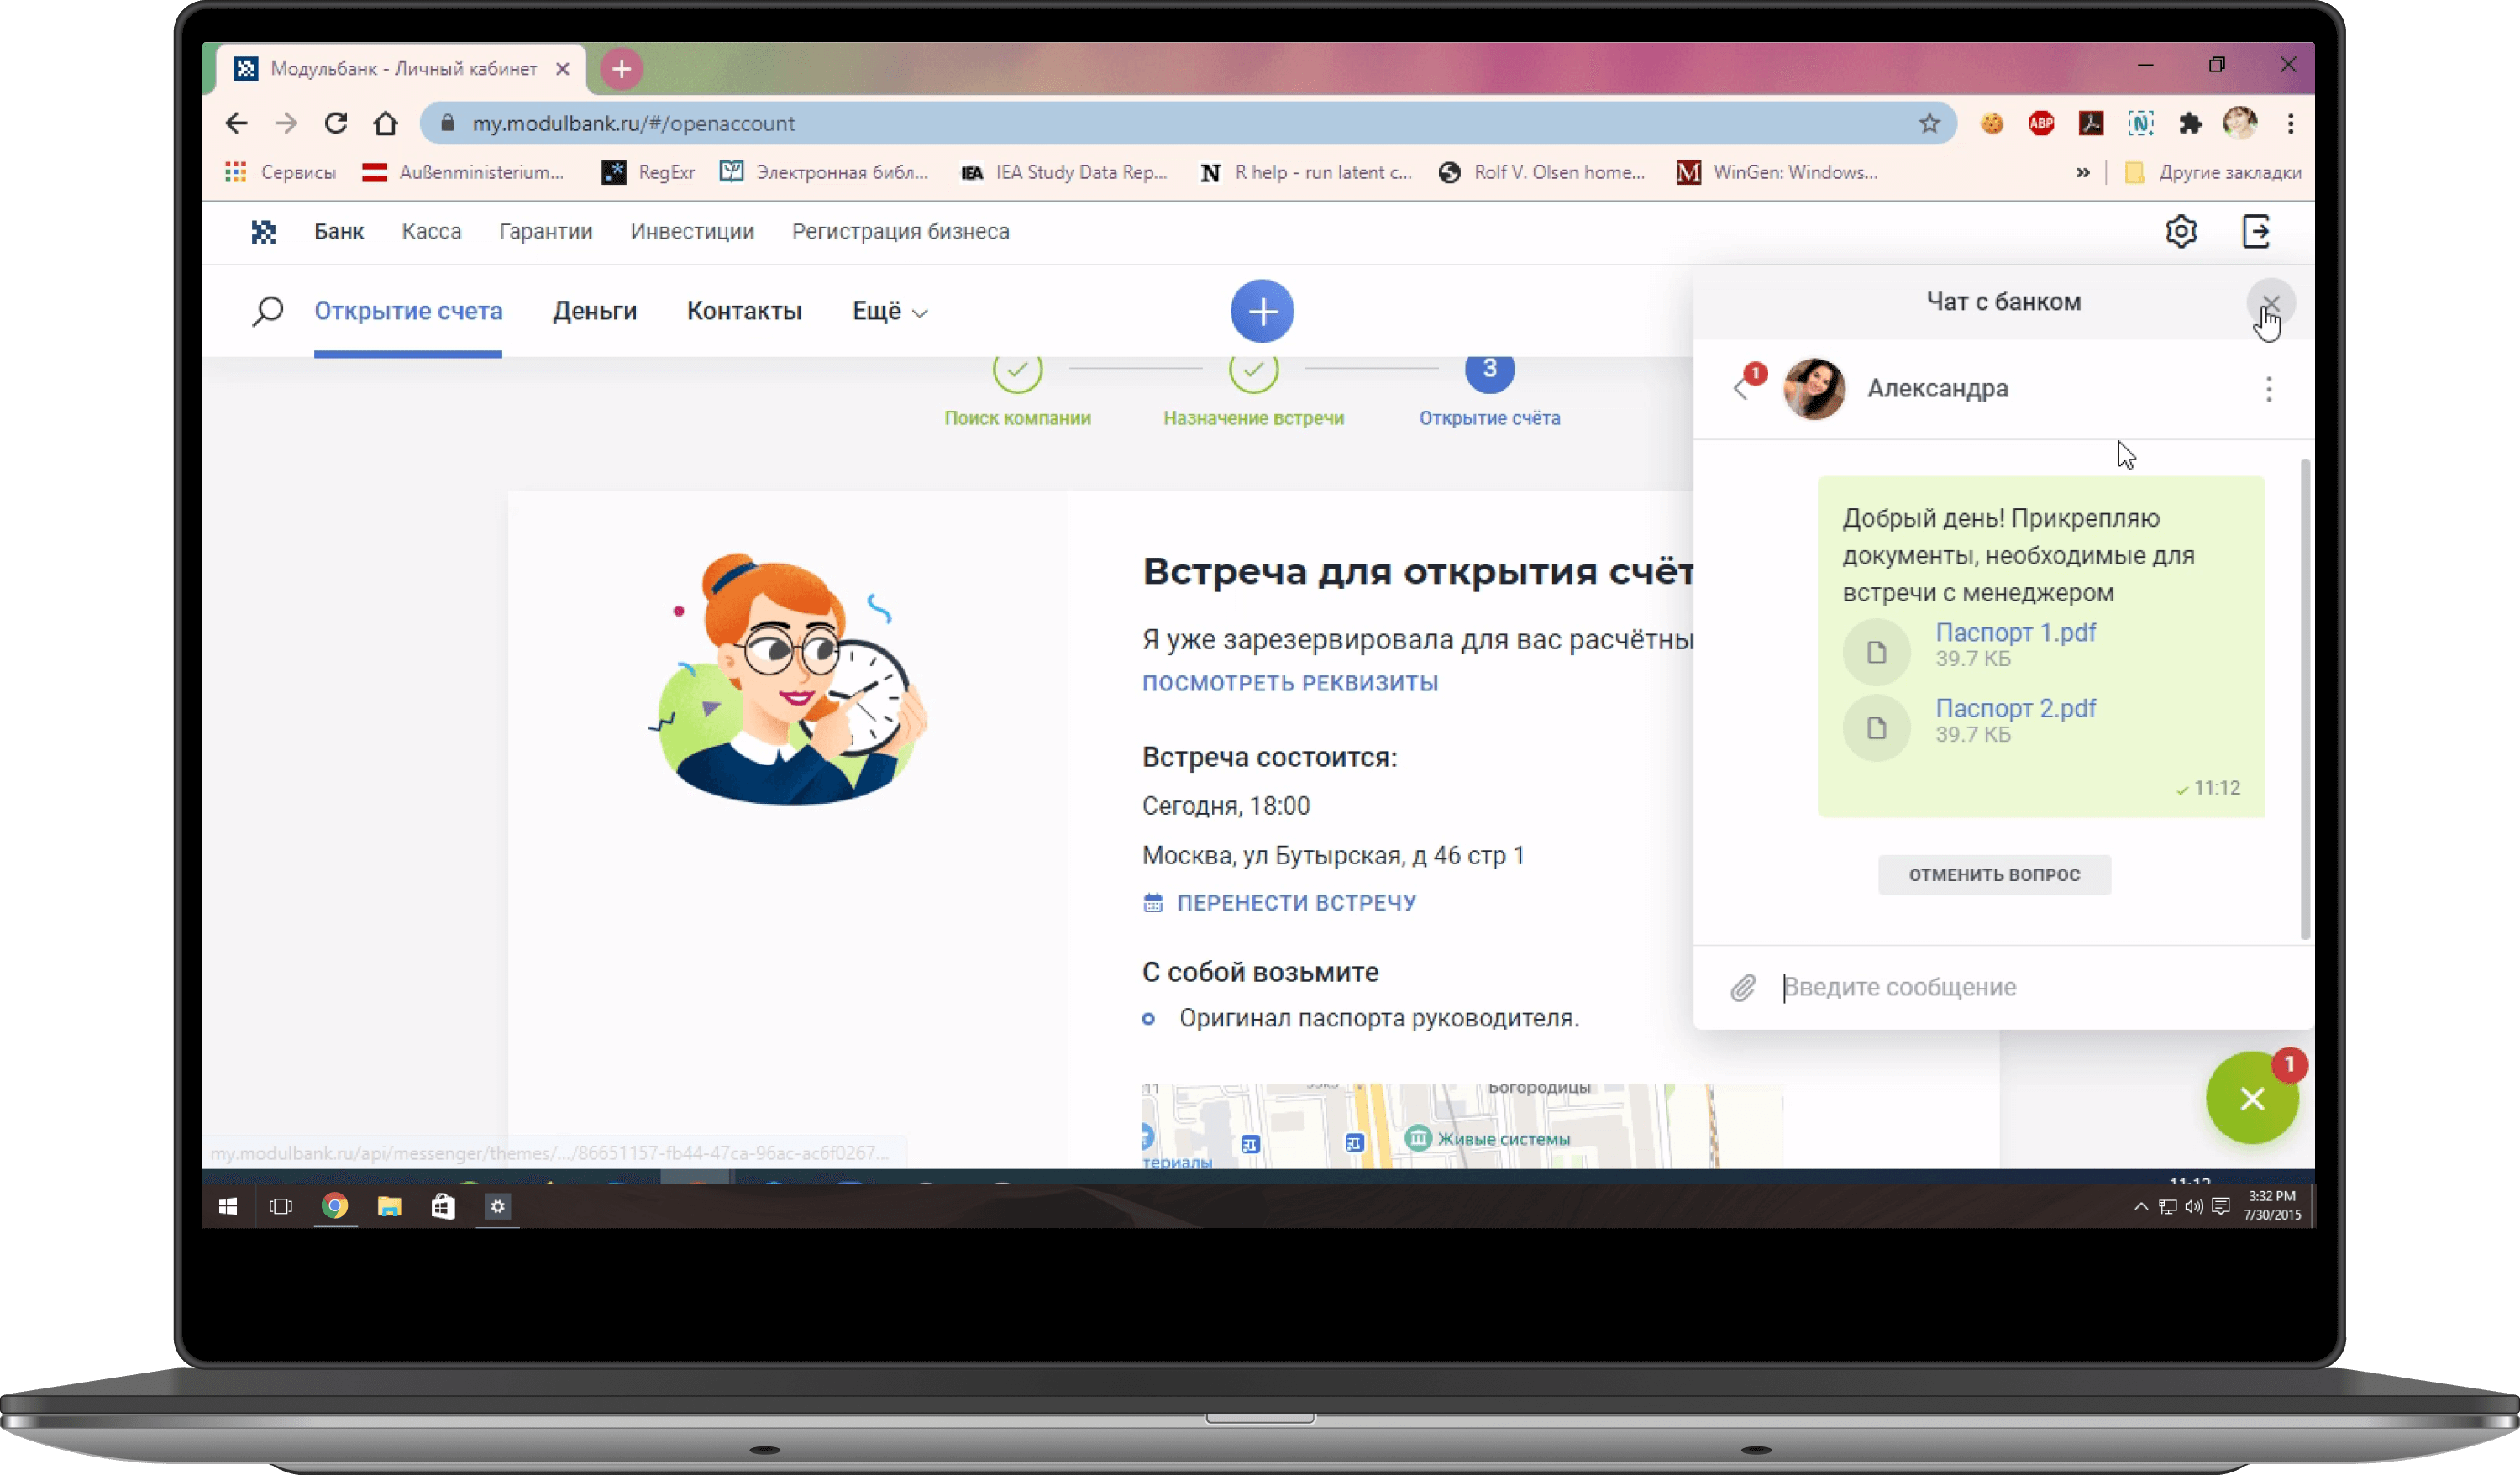Show hidden tray icons chevron
2520x1475 pixels.
point(2140,1206)
